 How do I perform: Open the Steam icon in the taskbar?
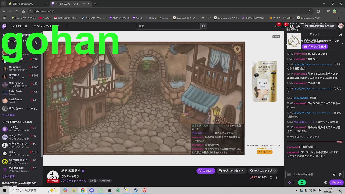136,190
